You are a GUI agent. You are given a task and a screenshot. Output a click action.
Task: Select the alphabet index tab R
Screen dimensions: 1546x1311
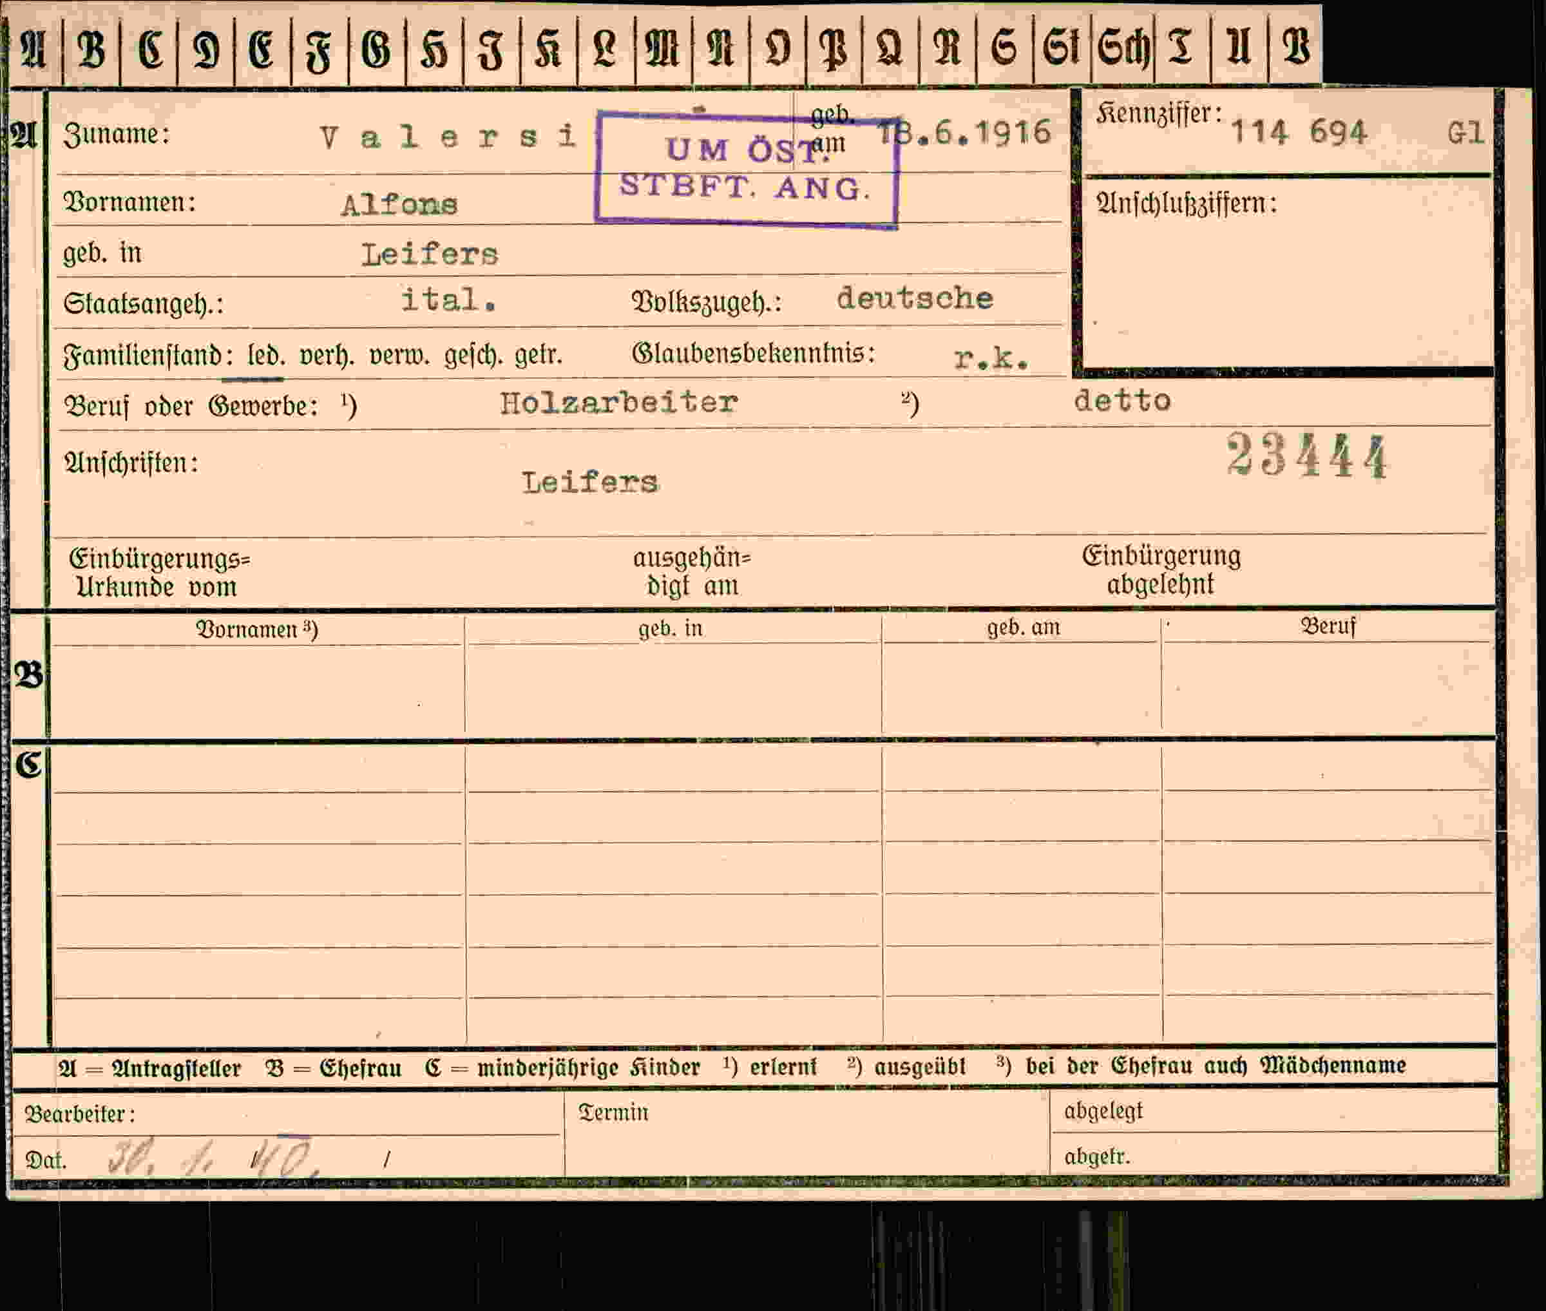(x=948, y=48)
